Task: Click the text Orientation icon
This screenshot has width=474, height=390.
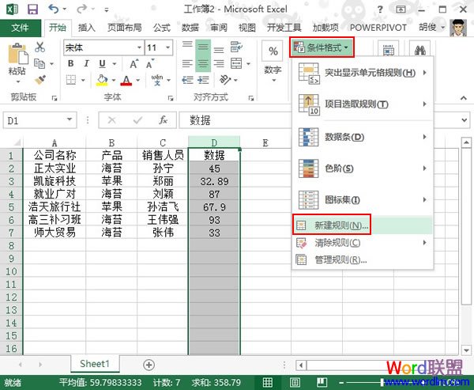Action: pos(225,80)
